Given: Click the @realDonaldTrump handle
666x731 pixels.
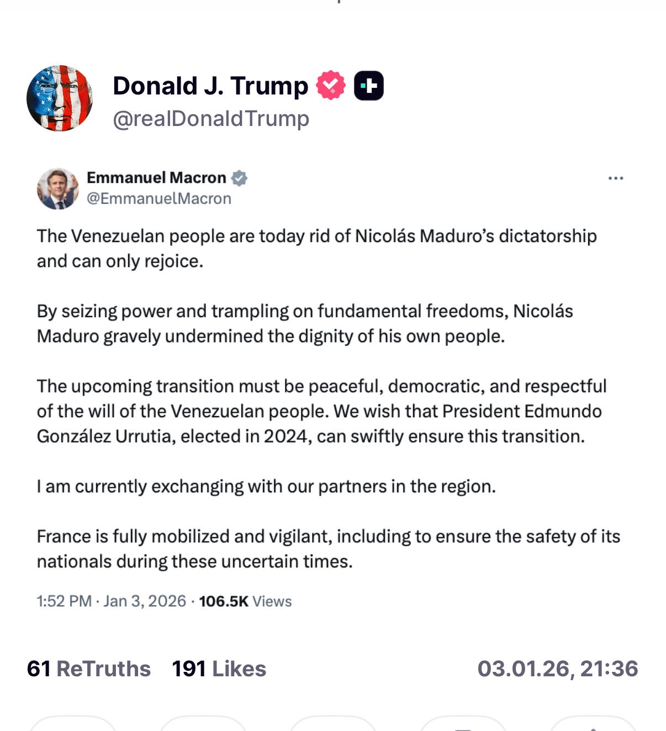Looking at the screenshot, I should pos(211,118).
